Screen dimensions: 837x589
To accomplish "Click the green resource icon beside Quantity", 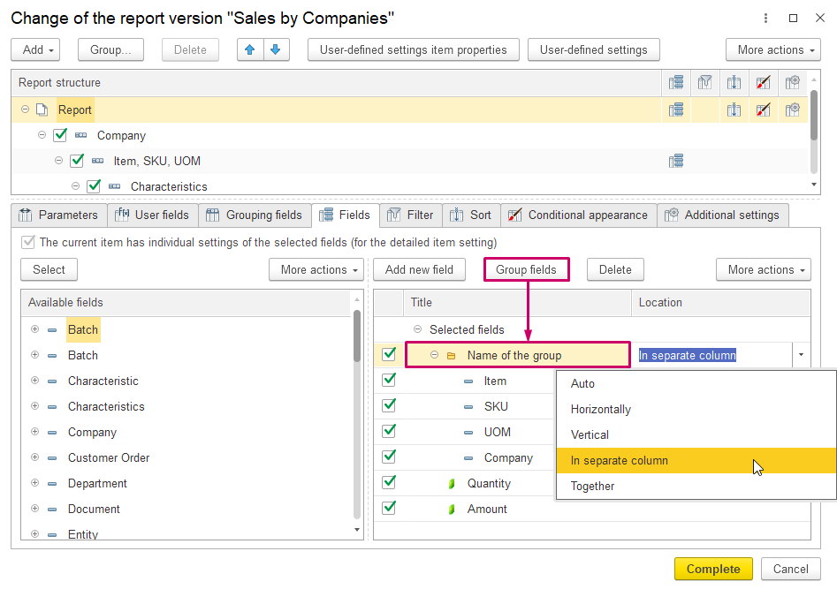I will [452, 483].
